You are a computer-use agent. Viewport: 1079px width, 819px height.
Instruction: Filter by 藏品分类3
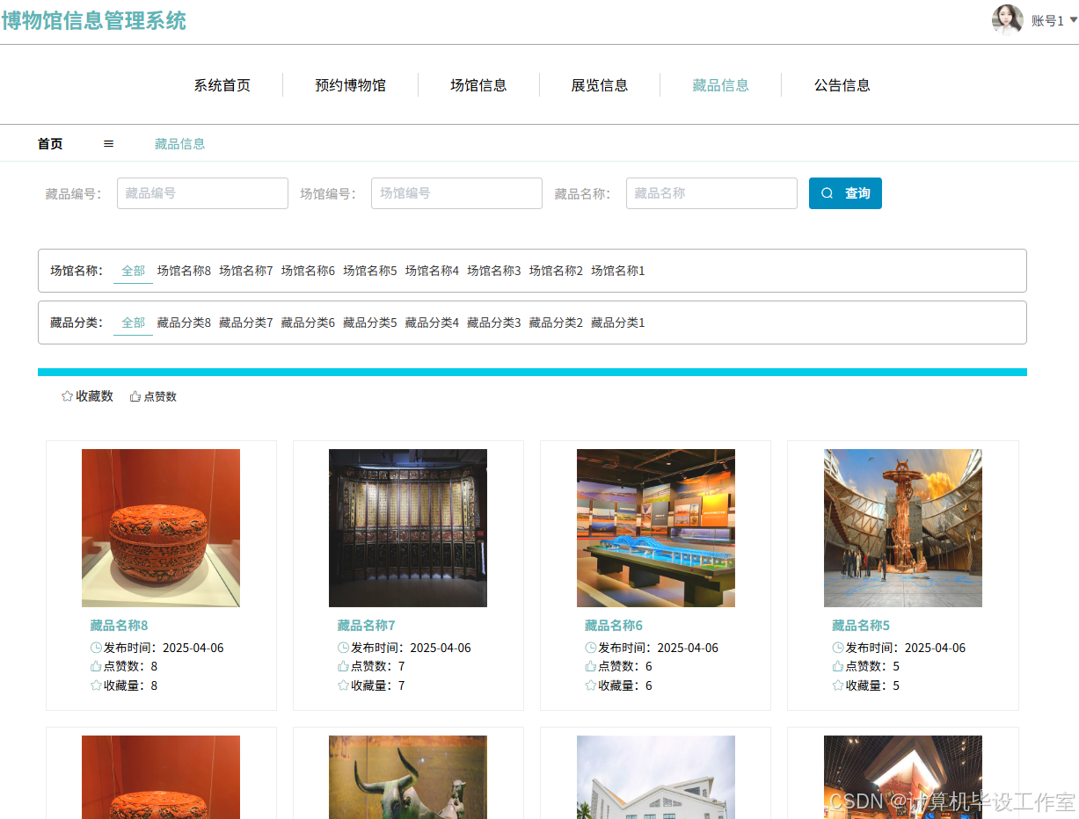pyautogui.click(x=494, y=323)
